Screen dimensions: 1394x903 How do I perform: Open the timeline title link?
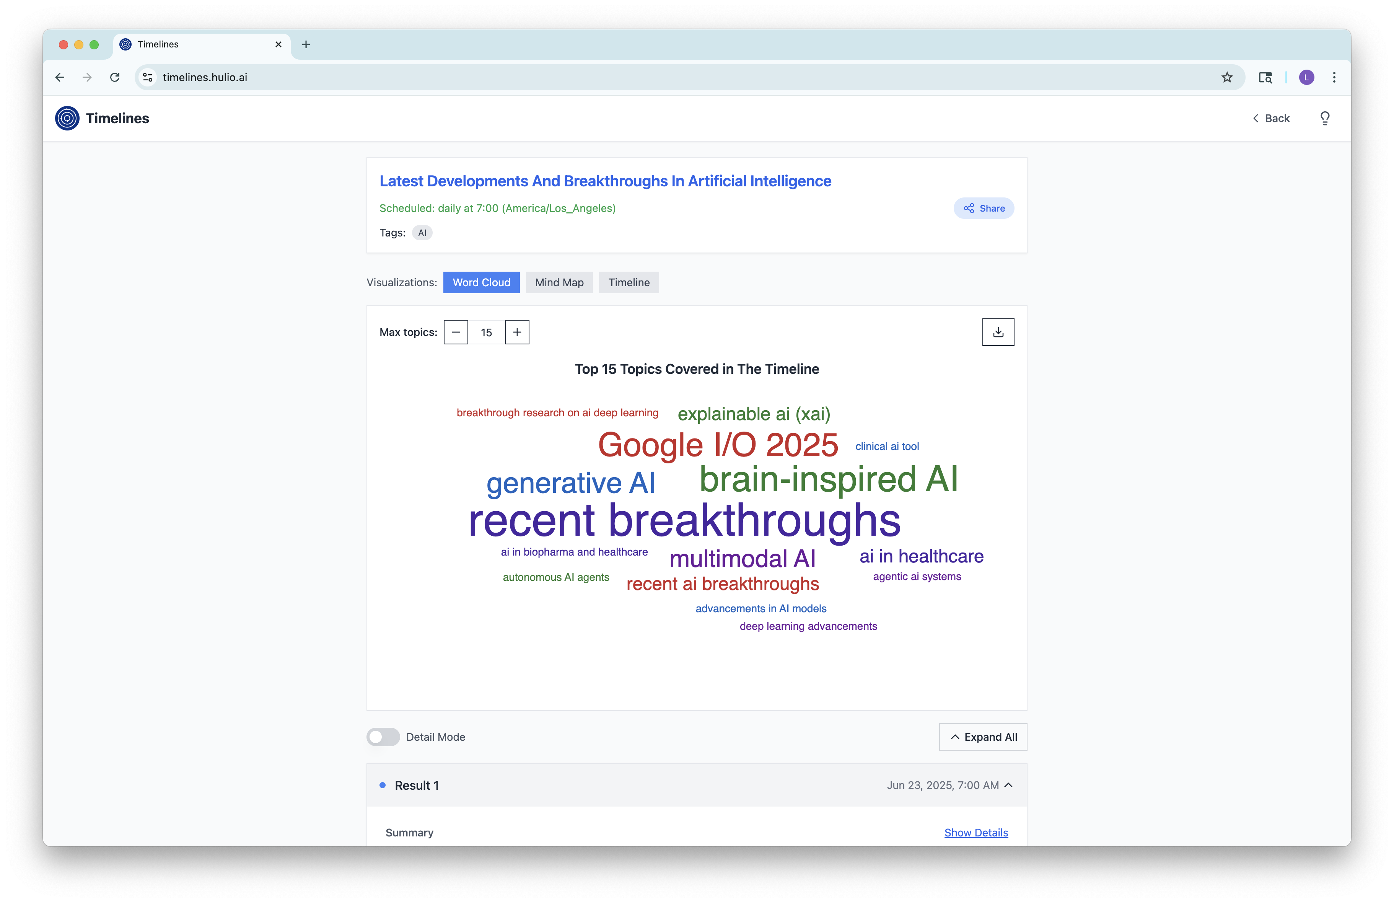click(x=605, y=181)
